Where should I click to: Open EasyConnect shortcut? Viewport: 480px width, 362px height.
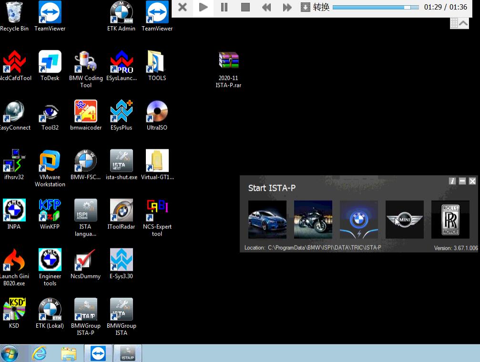coord(14,115)
